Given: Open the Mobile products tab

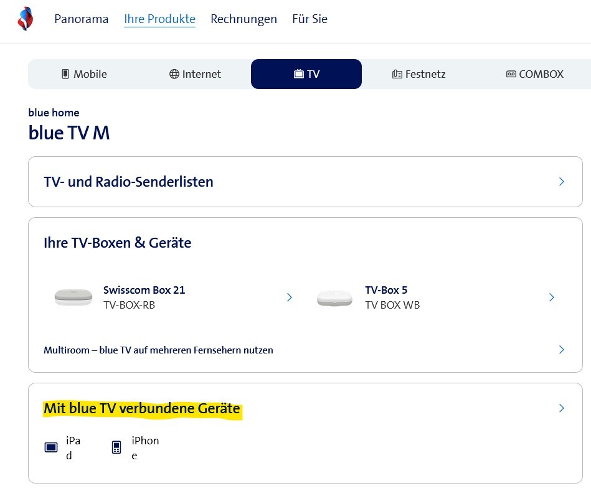Looking at the screenshot, I should [84, 74].
